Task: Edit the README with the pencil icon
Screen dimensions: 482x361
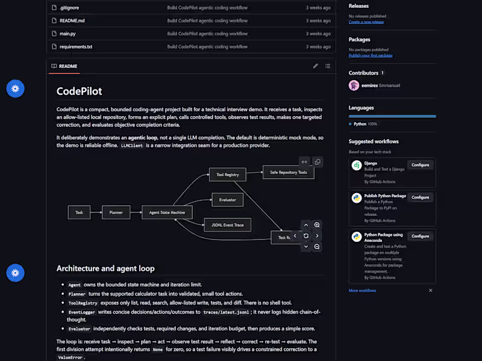Action: (x=315, y=66)
